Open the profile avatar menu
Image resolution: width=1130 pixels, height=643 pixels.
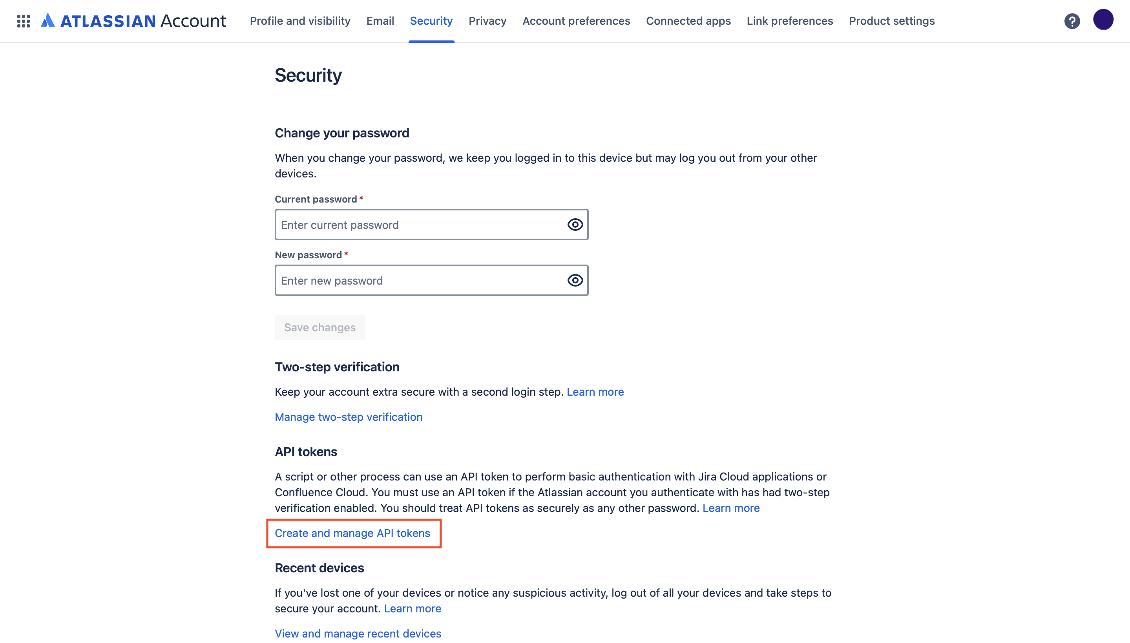coord(1103,20)
